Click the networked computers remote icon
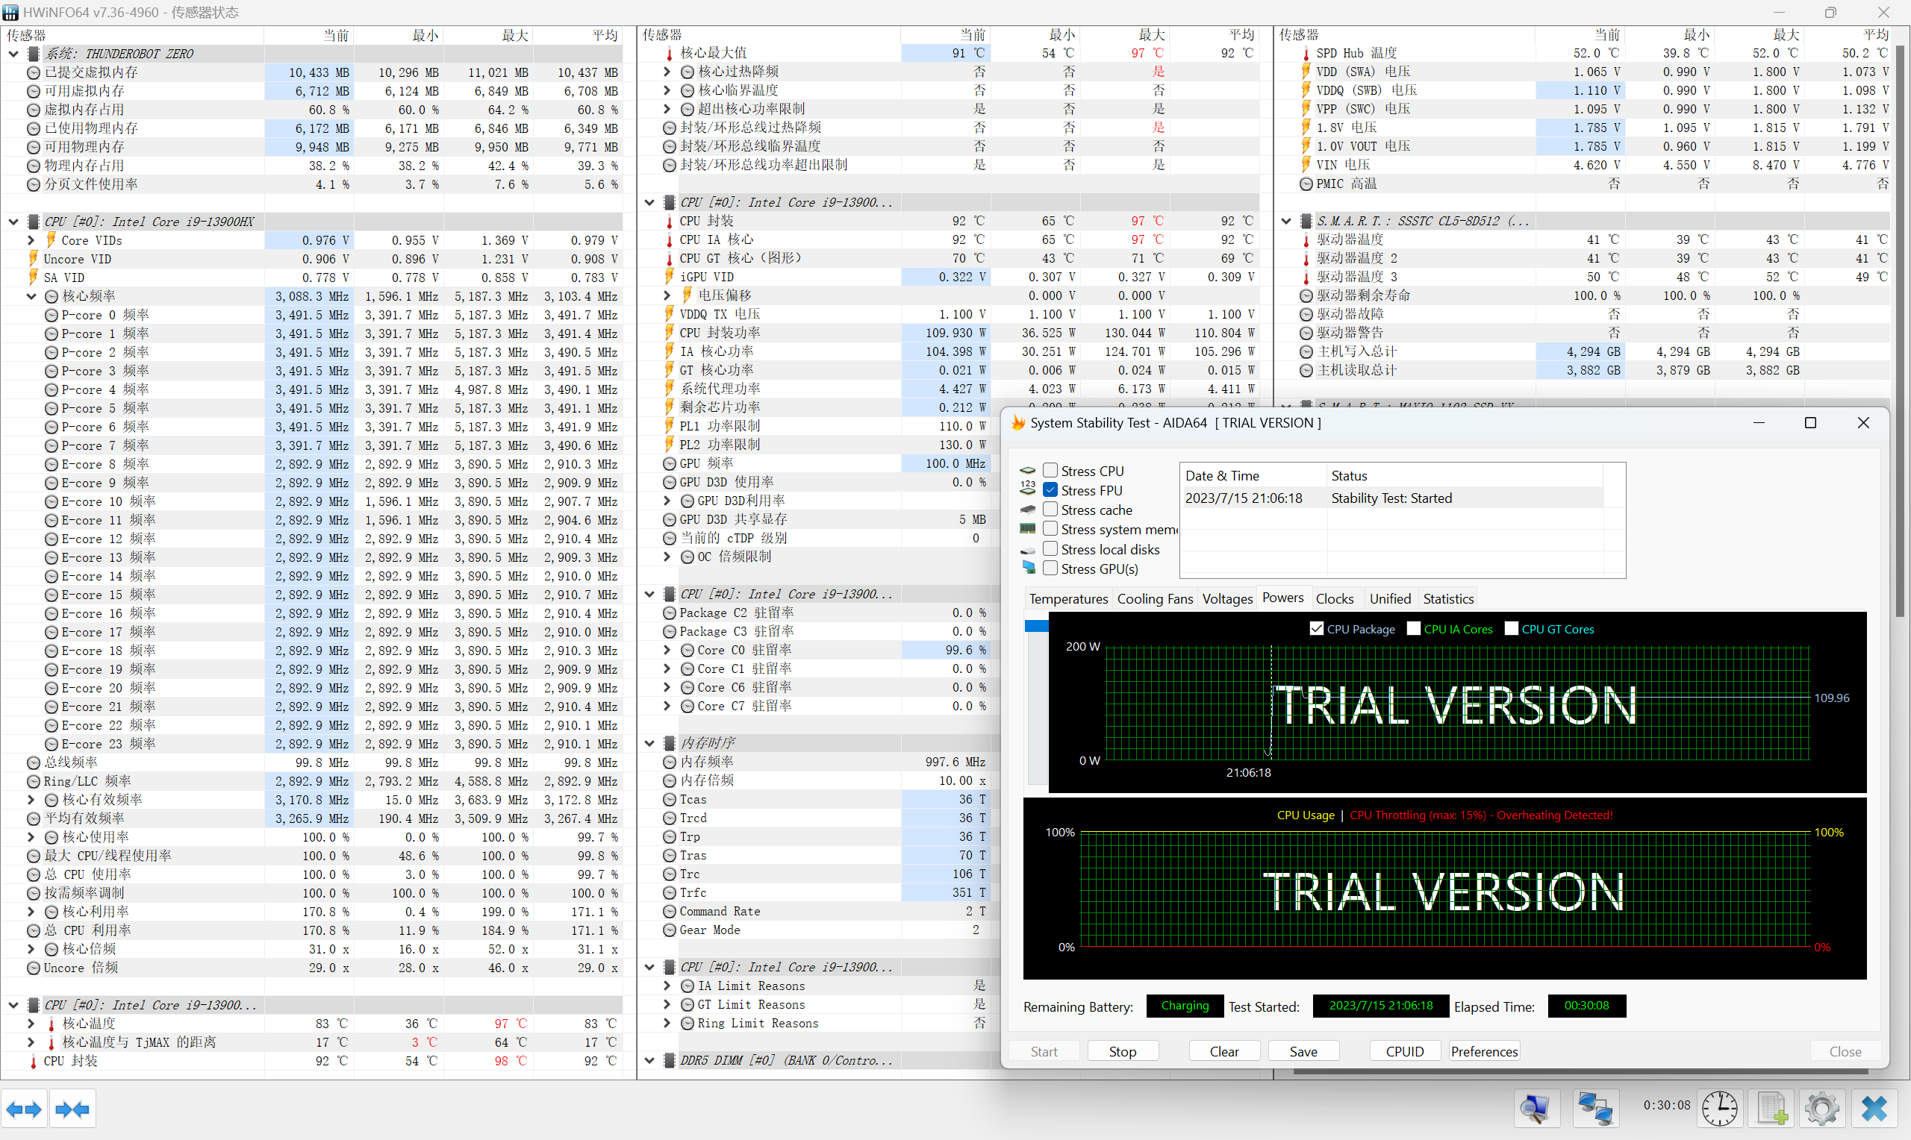Image resolution: width=1911 pixels, height=1140 pixels. 1595,1109
